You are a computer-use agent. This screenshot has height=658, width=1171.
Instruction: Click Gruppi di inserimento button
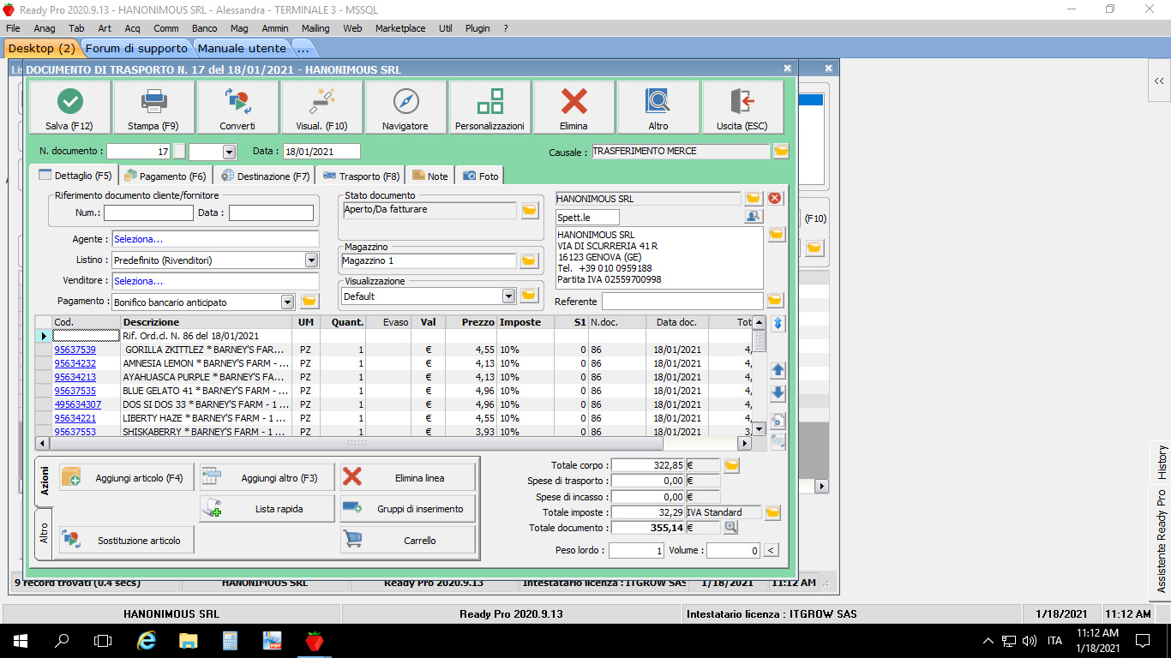point(407,509)
